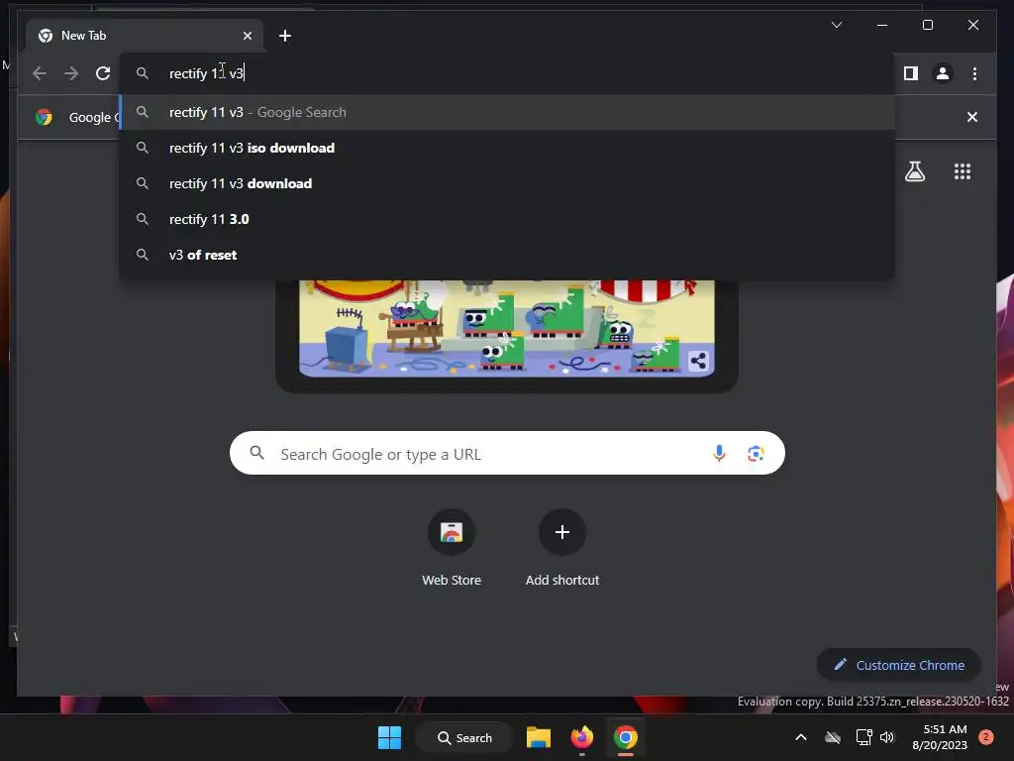Open the Google doodle image

506,328
